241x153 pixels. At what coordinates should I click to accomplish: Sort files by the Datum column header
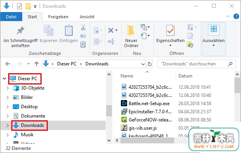click(x=185, y=76)
